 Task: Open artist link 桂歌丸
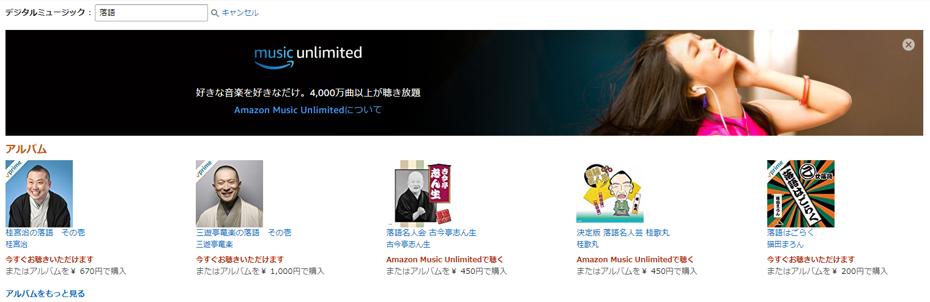(589, 245)
